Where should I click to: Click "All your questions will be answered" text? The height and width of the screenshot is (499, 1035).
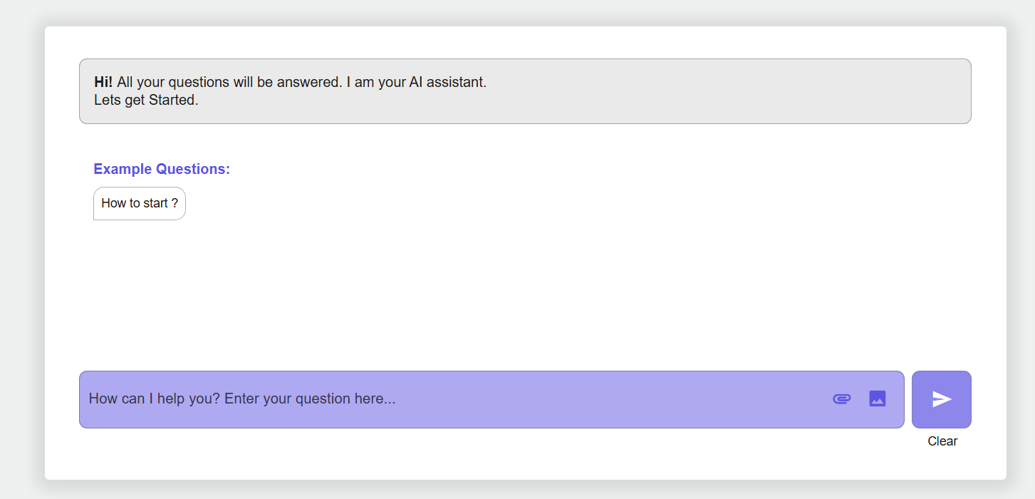tap(229, 82)
